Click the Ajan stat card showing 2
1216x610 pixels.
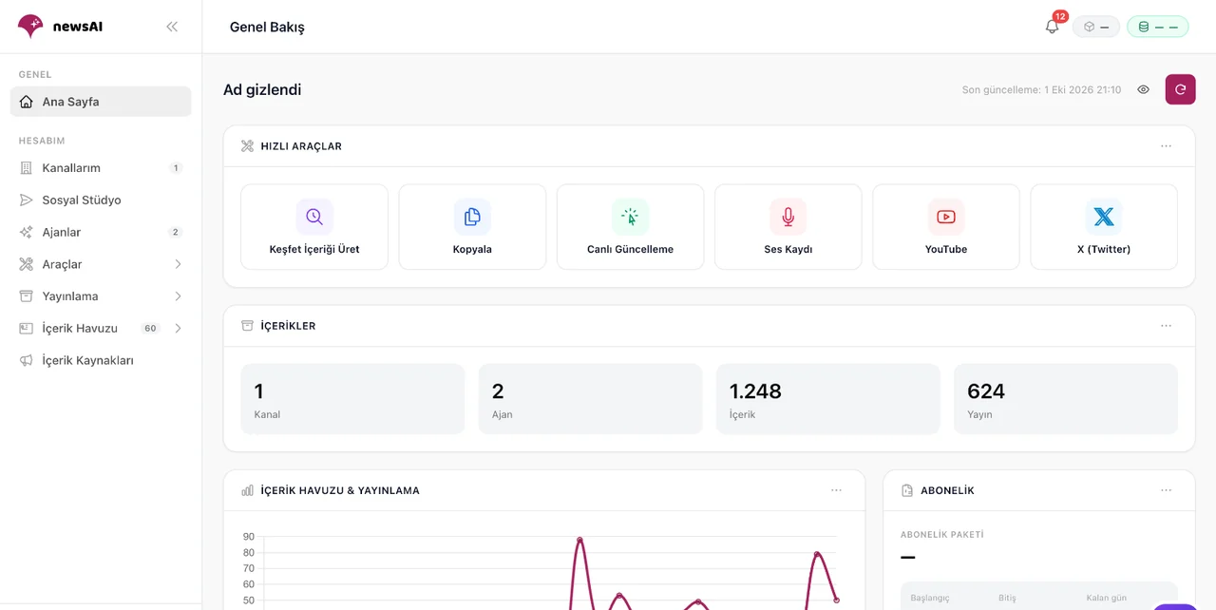[x=590, y=399]
